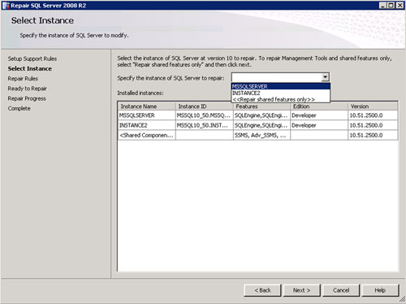The image size is (406, 304).
Task: Click Developer edition cell for INSTANCE2
Action: point(319,125)
